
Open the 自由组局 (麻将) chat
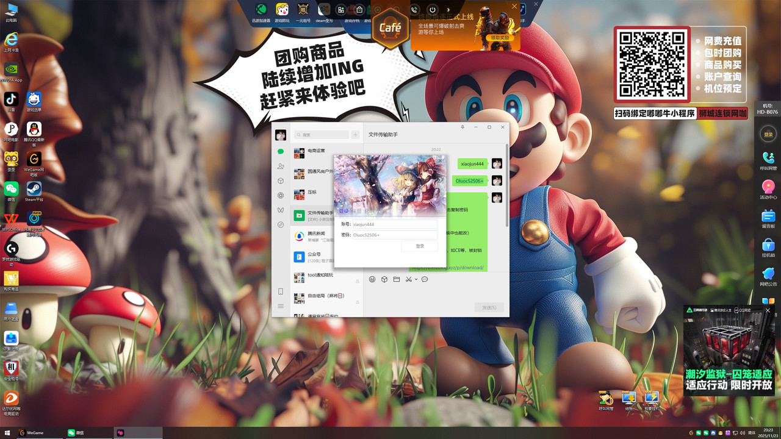(x=326, y=298)
